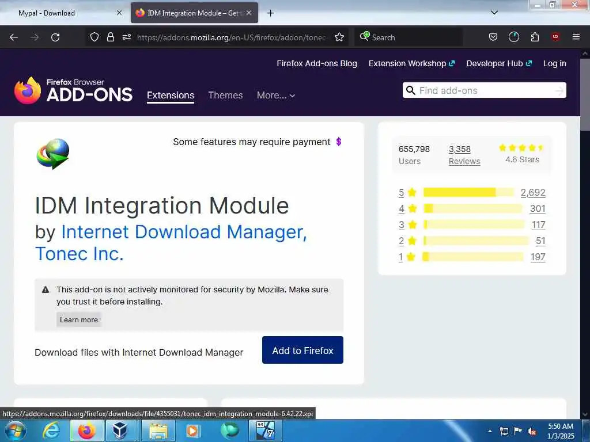Switch to IDM Integration Module tab

[194, 13]
